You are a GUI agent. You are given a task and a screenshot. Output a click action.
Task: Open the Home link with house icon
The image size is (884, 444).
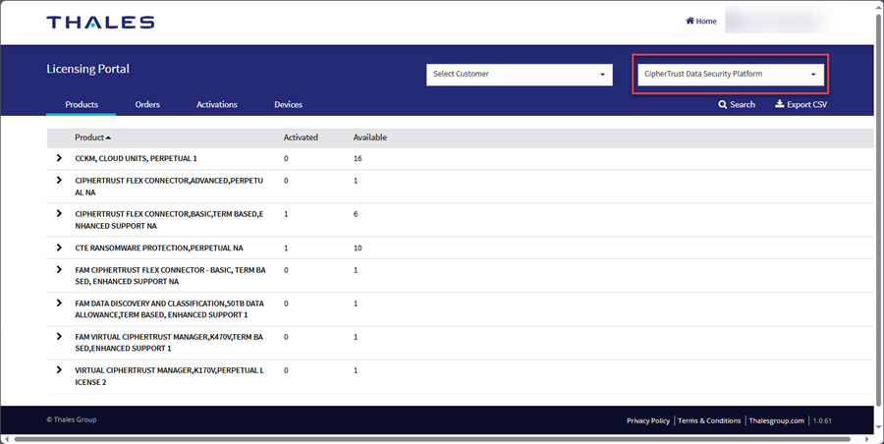(700, 21)
